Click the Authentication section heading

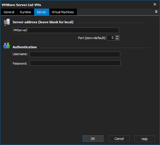(x=25, y=47)
